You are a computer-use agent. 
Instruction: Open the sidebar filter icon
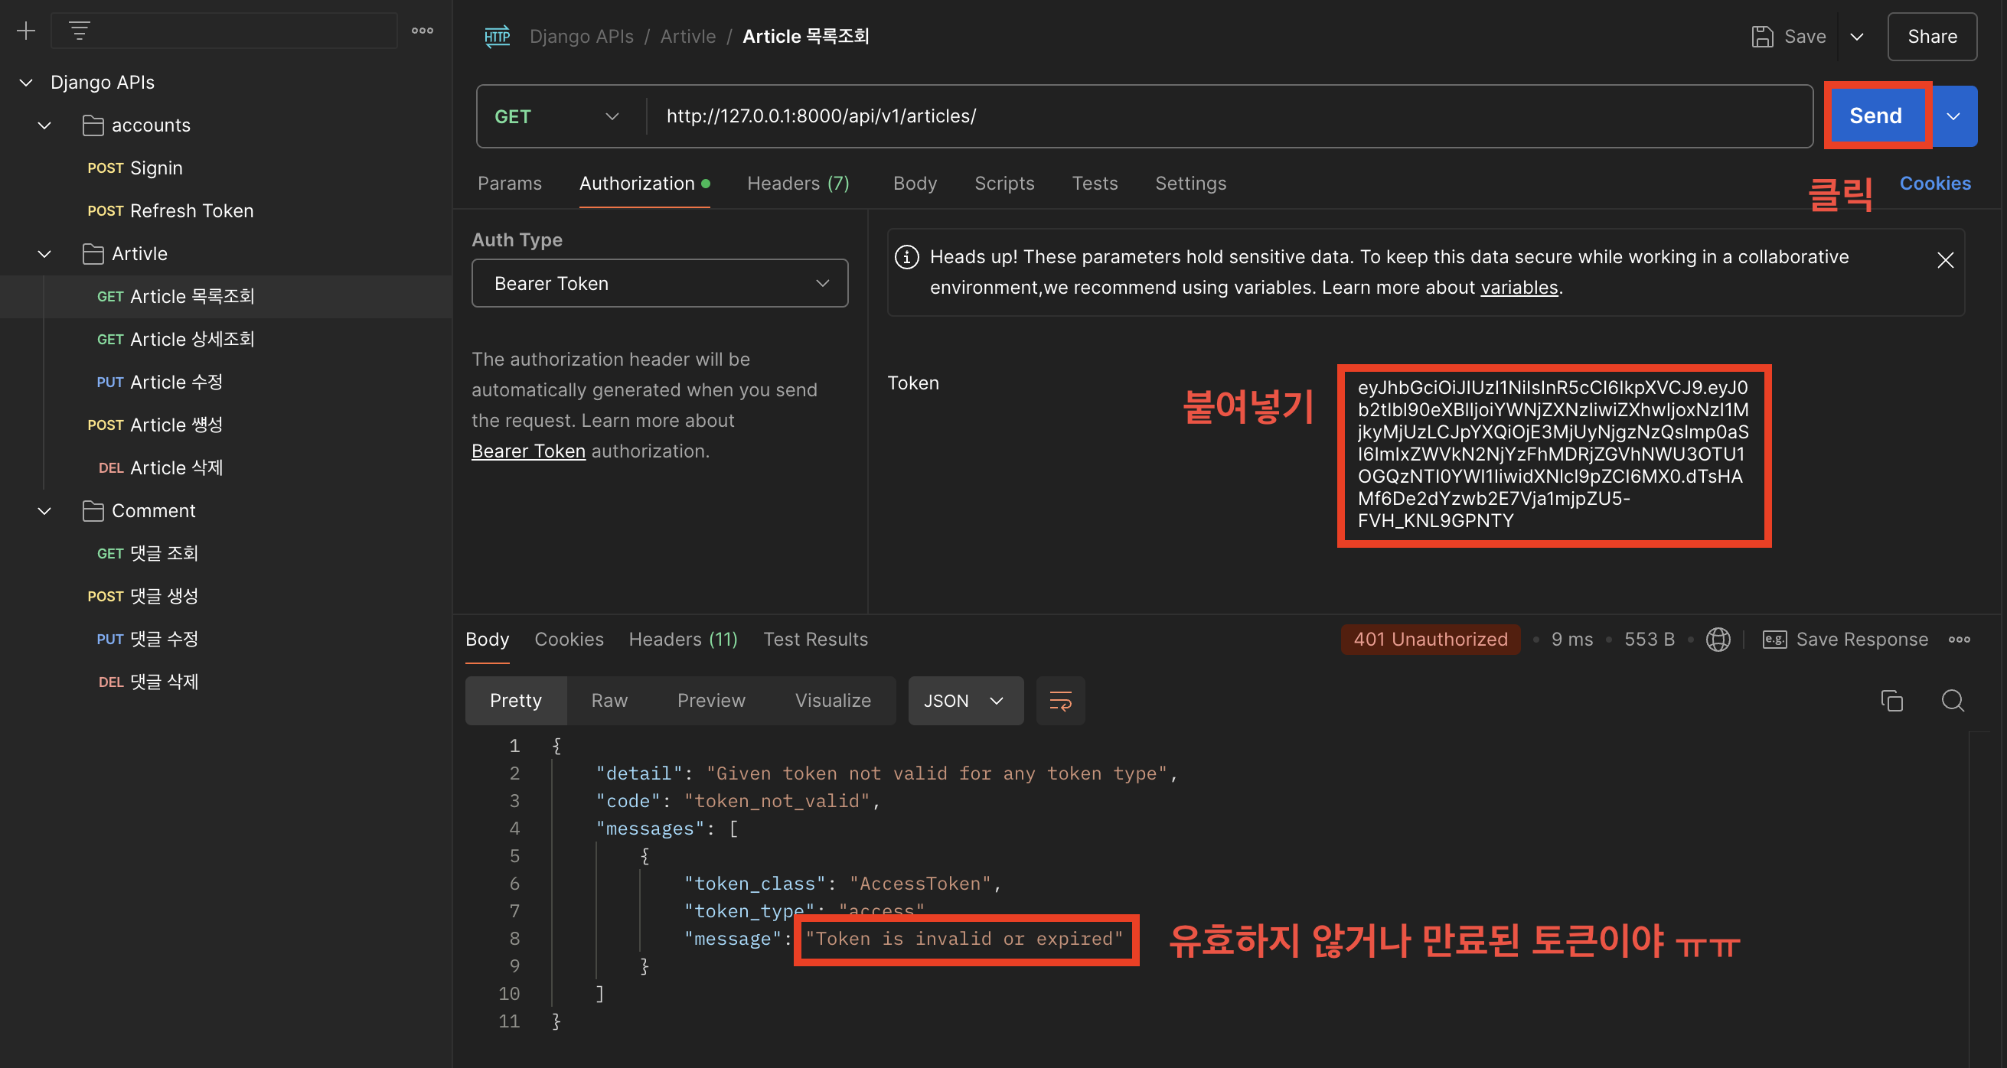(80, 31)
